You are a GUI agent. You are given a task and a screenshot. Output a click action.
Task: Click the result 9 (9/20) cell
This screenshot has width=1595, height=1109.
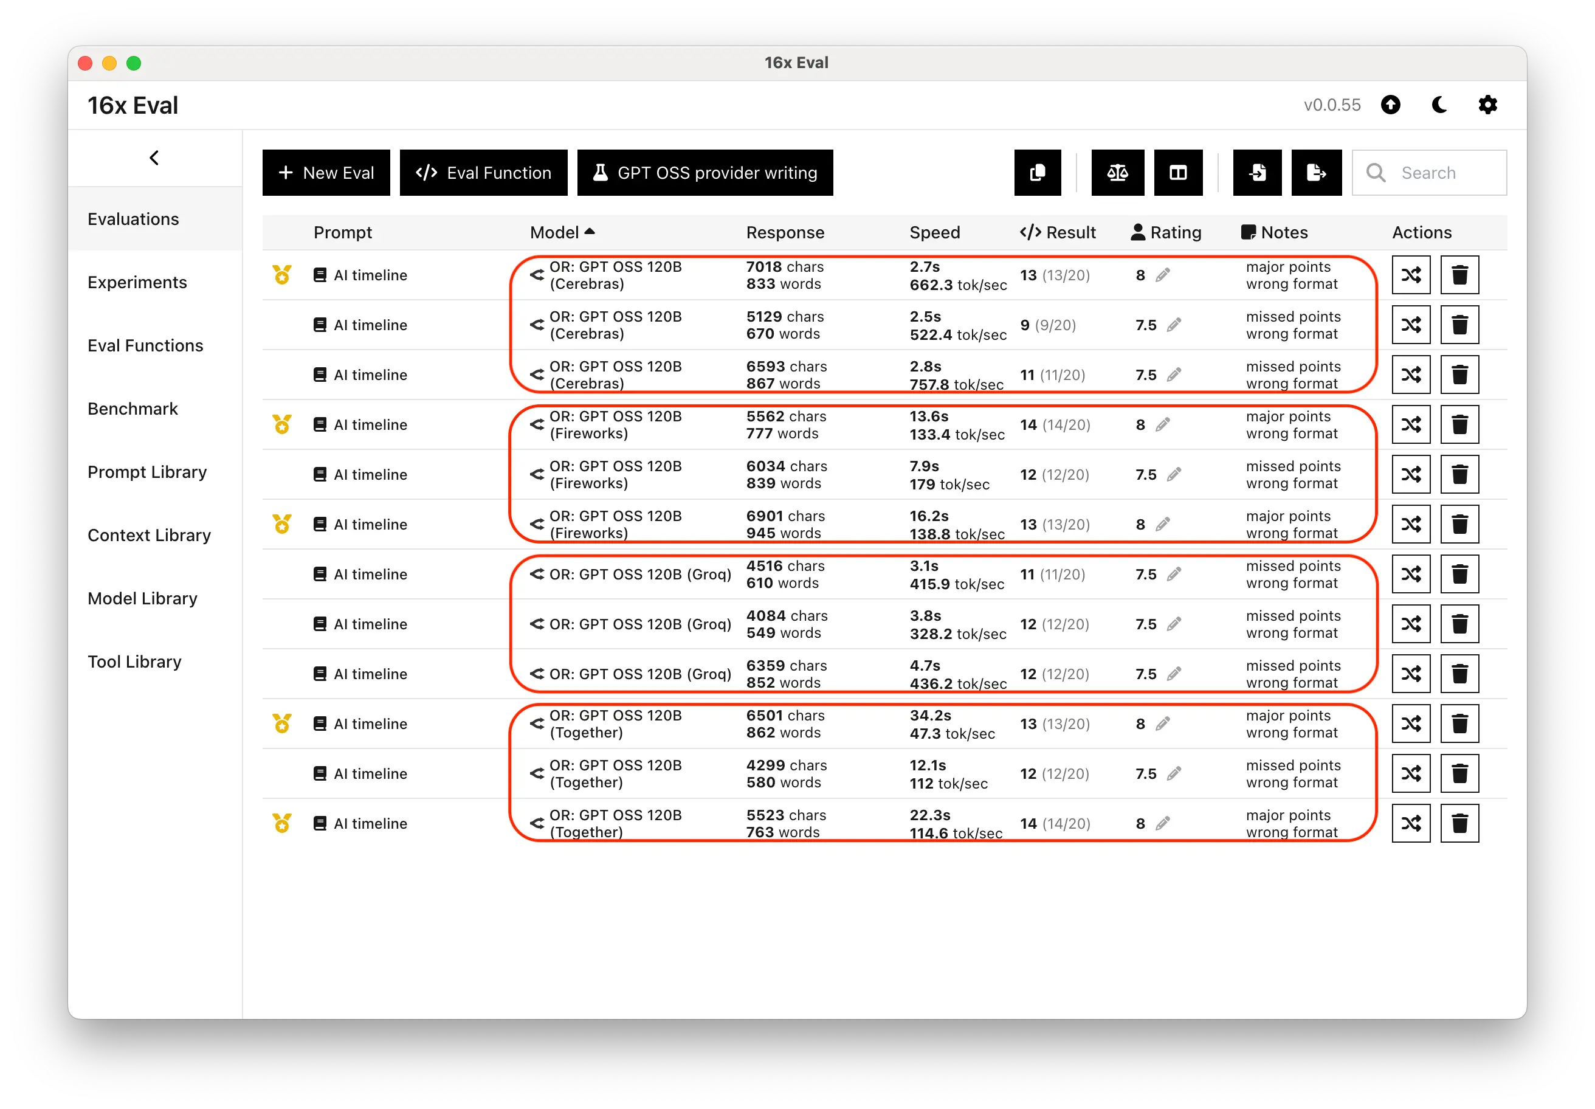[x=1047, y=325]
